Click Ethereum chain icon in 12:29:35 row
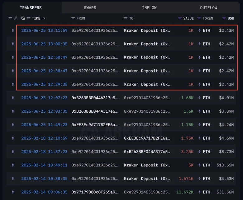The image size is (243, 200). pyautogui.click(x=13, y=84)
